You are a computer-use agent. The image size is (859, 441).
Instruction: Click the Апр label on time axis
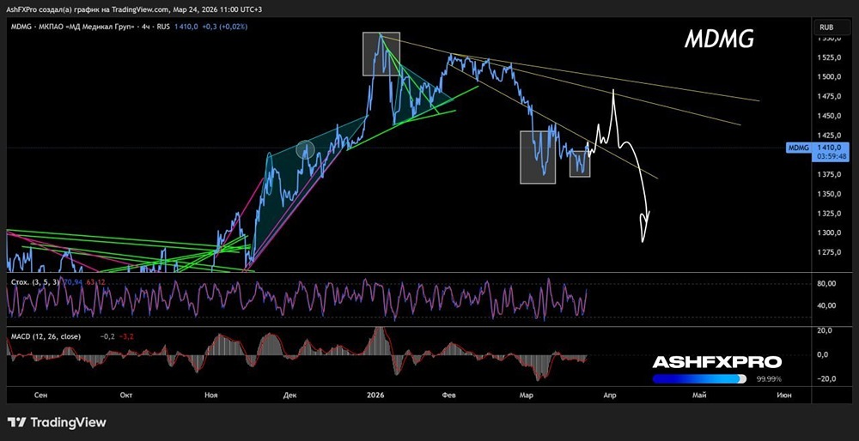click(609, 395)
